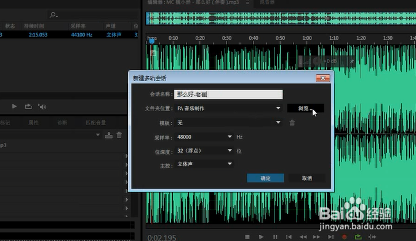Click the session name input field
The height and width of the screenshot is (241, 416).
point(228,94)
